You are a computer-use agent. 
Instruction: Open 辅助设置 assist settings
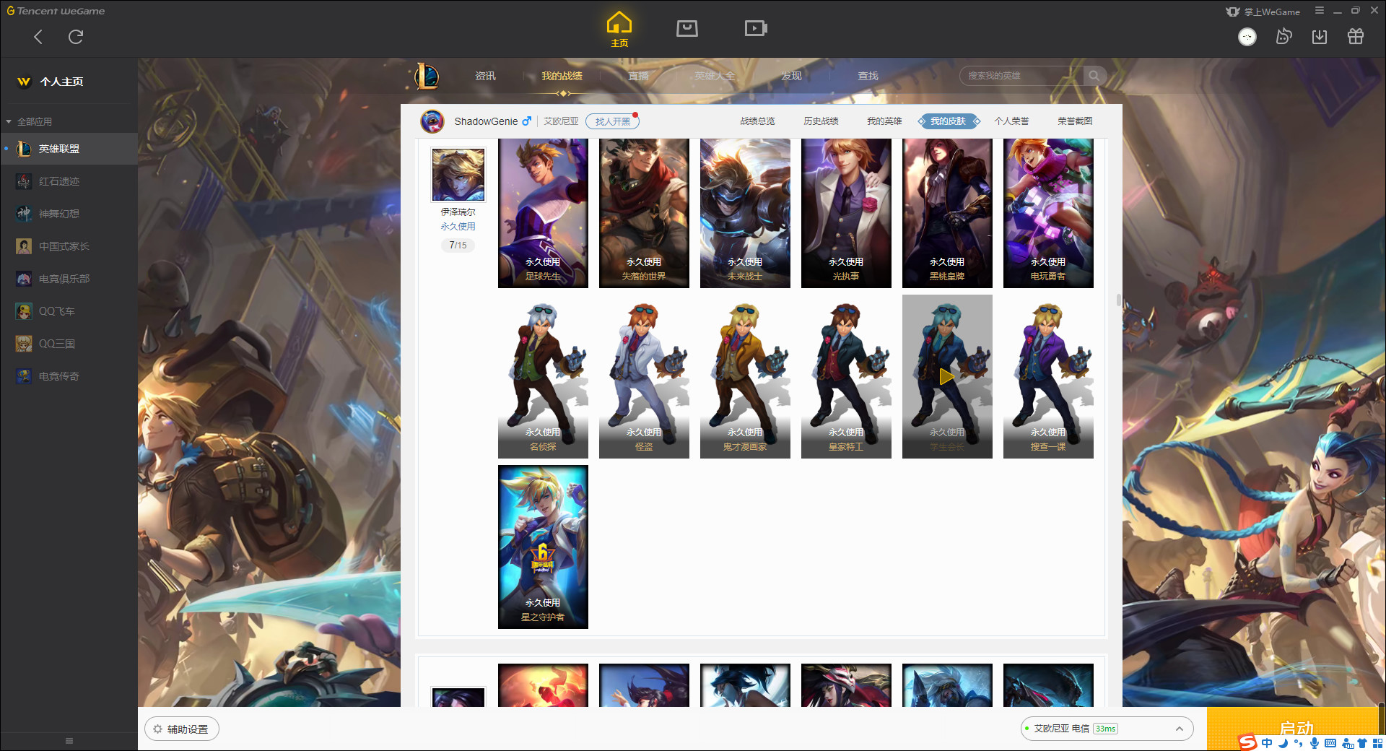point(182,729)
